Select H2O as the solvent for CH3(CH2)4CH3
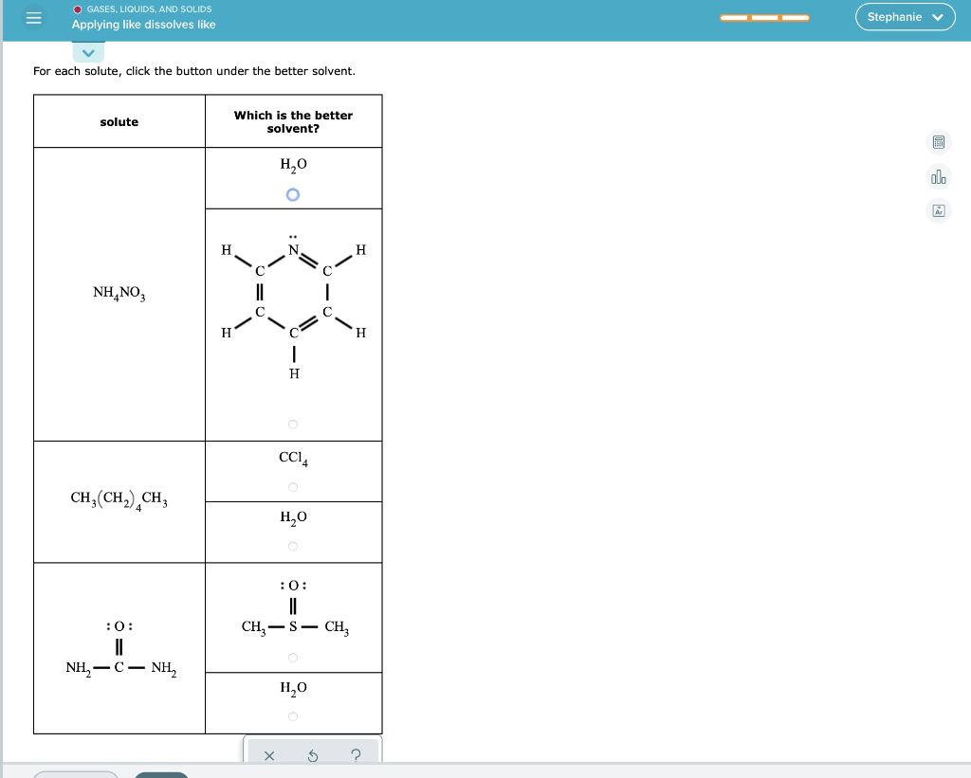The image size is (971, 778). 292,545
